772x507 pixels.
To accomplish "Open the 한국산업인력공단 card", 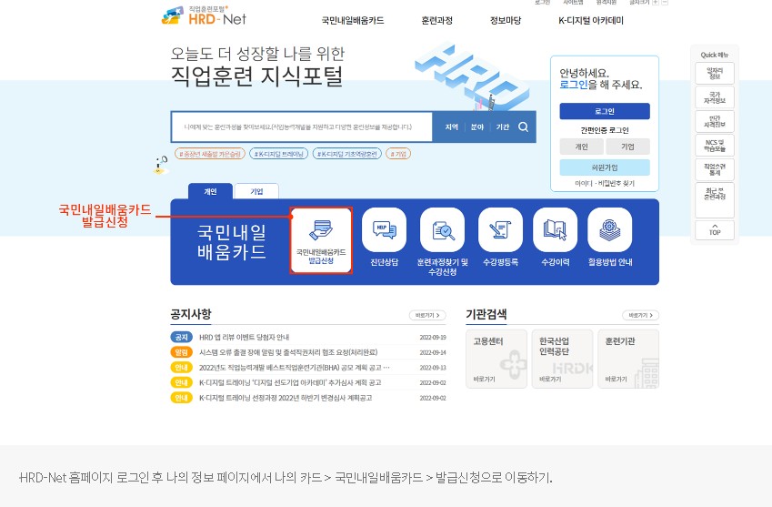I will click(x=562, y=360).
